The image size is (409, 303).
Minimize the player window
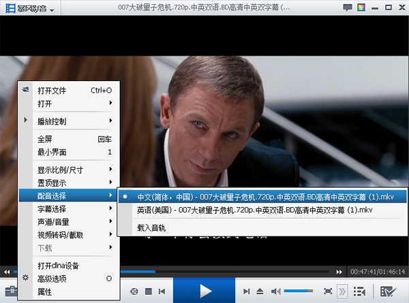(375, 8)
